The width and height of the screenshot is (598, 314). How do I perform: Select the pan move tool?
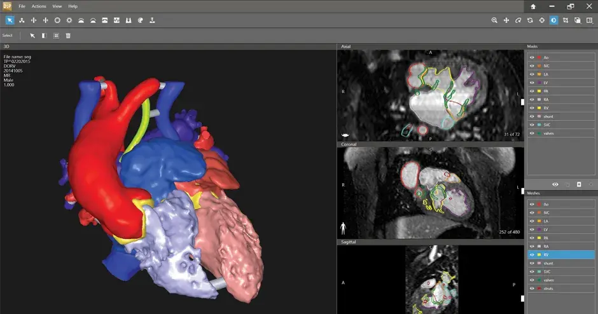(506, 21)
